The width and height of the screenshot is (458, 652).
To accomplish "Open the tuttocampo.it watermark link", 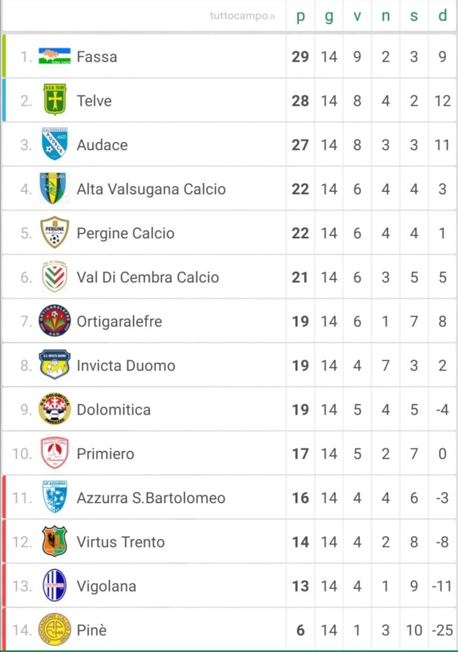I will click(242, 16).
